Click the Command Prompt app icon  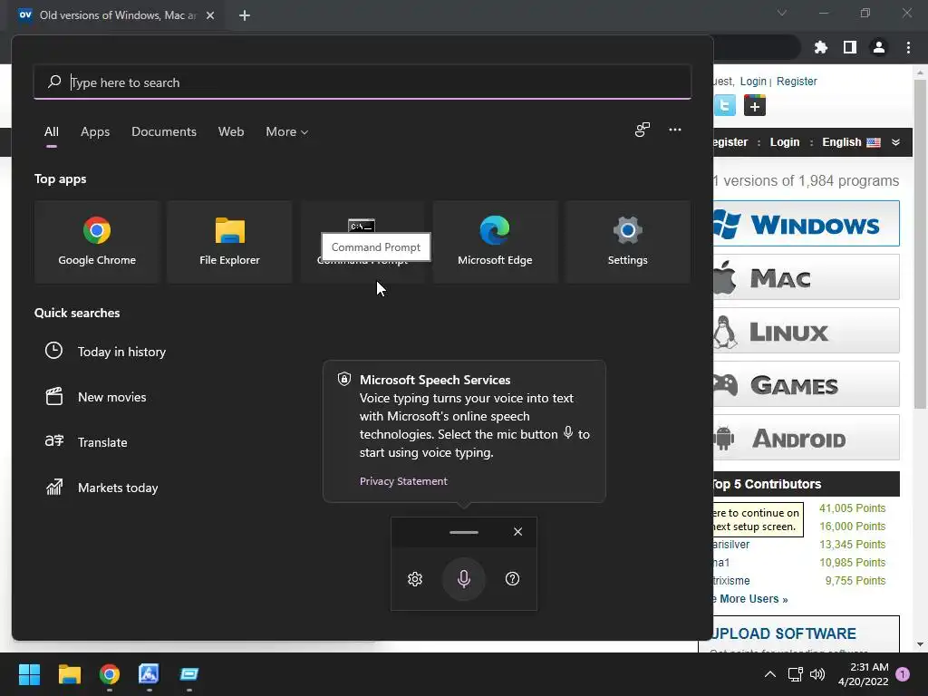click(x=362, y=226)
